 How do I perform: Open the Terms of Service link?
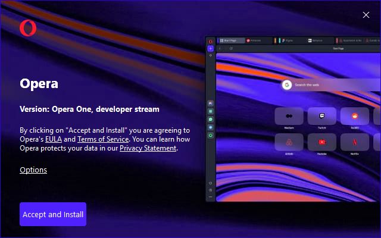pyautogui.click(x=103, y=139)
